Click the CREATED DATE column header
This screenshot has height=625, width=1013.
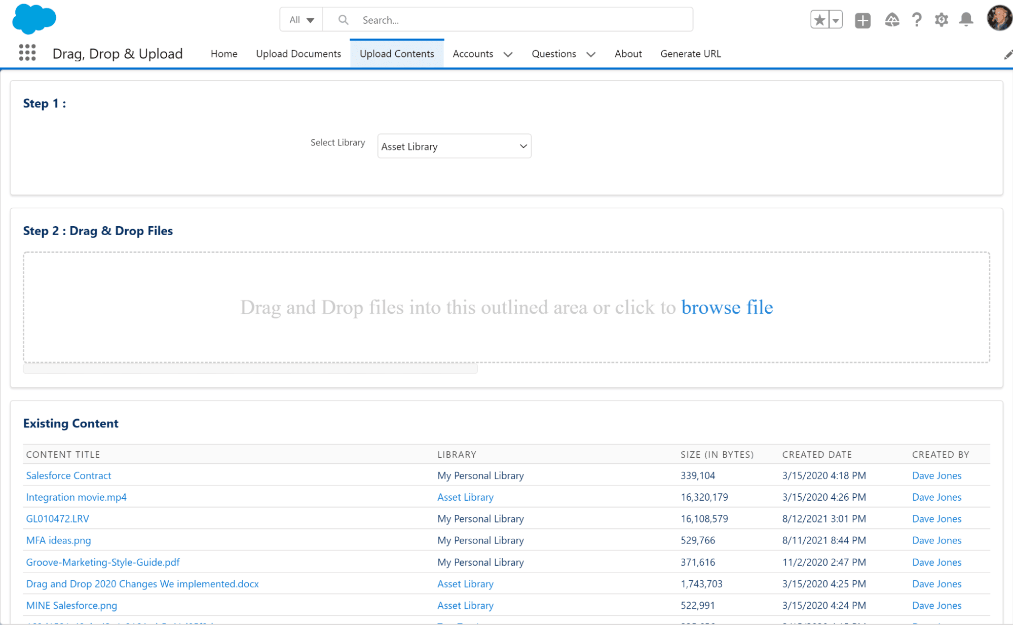point(817,455)
